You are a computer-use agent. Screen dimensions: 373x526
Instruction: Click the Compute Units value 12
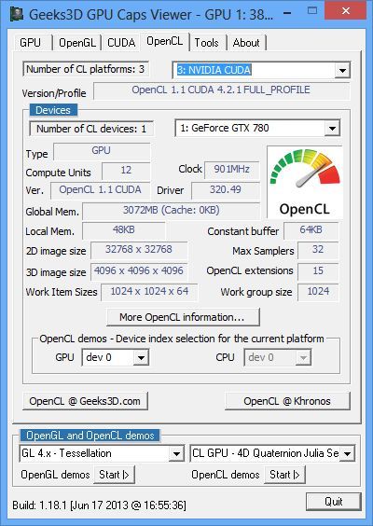pos(126,171)
